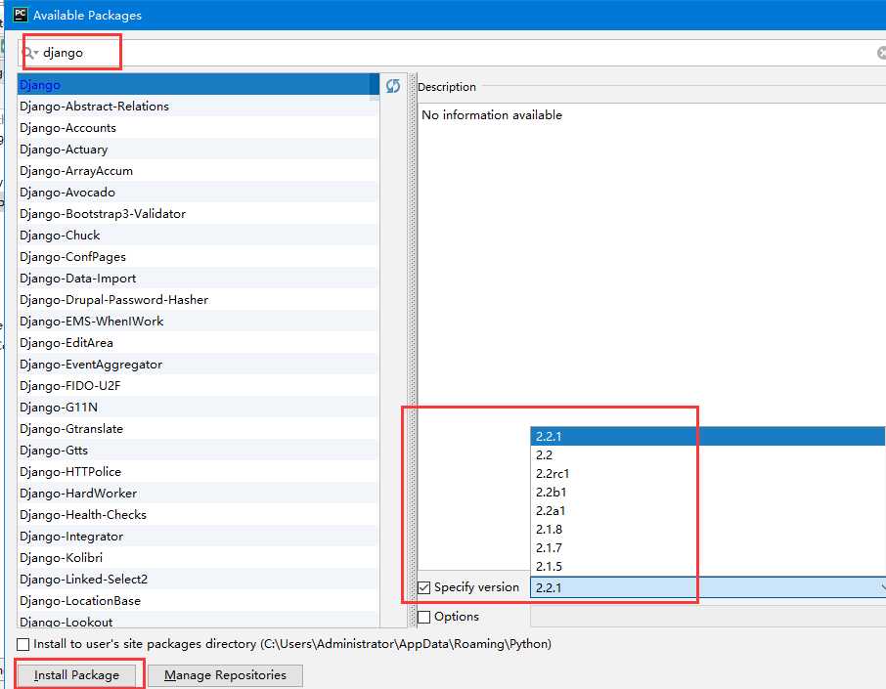Select the Django package row
This screenshot has height=689, width=886.
click(198, 85)
